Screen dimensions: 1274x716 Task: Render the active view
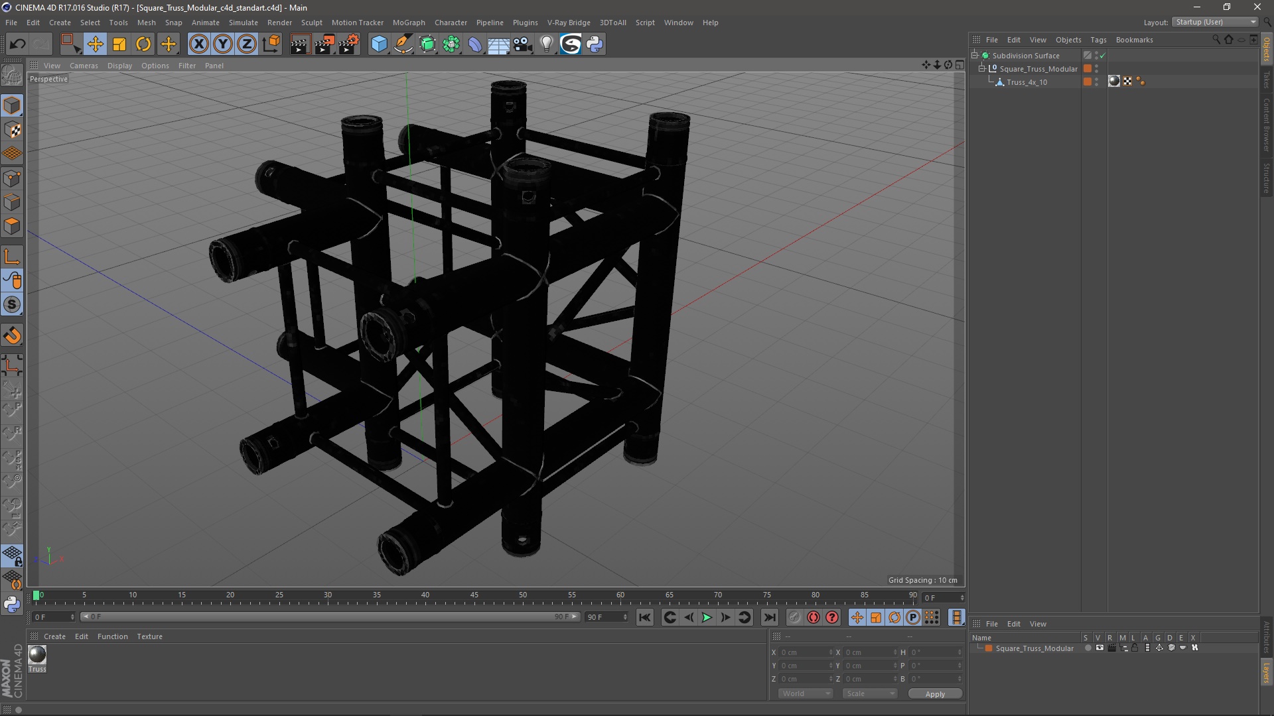(x=300, y=44)
